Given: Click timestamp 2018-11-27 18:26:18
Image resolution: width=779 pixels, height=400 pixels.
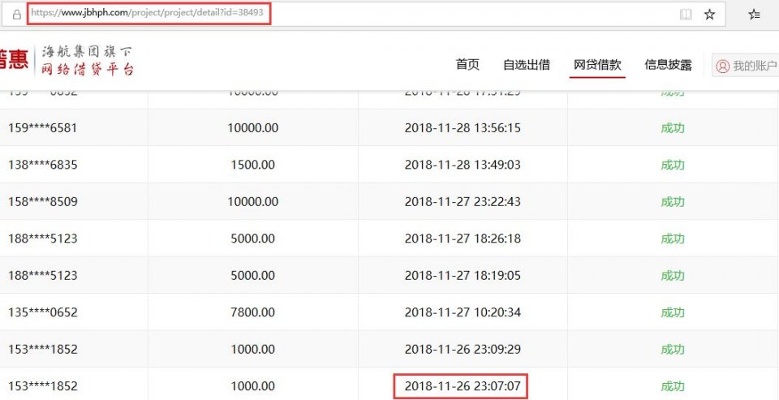Looking at the screenshot, I should click(x=463, y=239).
